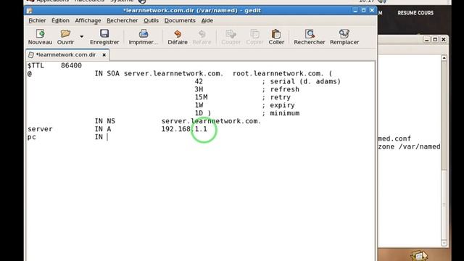The image size is (464, 261).
Task: Click the serial value 42
Action: (x=199, y=81)
